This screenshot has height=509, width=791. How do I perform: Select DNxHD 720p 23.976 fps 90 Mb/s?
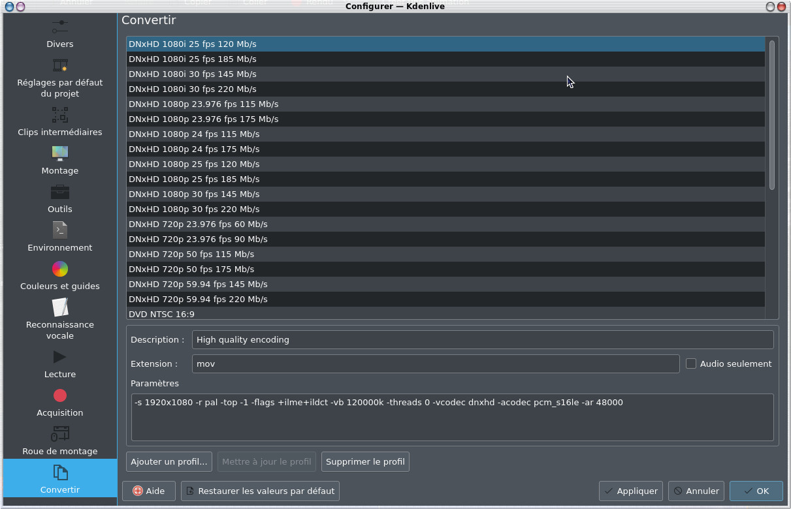445,239
